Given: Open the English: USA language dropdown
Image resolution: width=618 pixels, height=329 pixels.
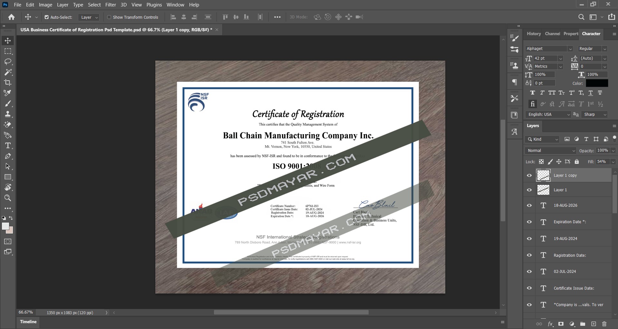Looking at the screenshot, I should click(548, 115).
